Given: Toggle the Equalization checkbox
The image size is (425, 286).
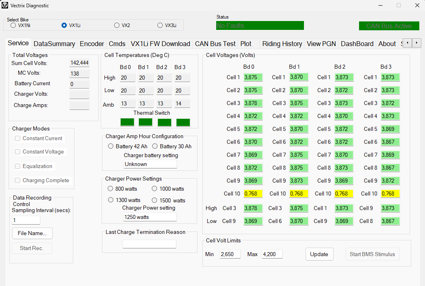Looking at the screenshot, I should [18, 166].
